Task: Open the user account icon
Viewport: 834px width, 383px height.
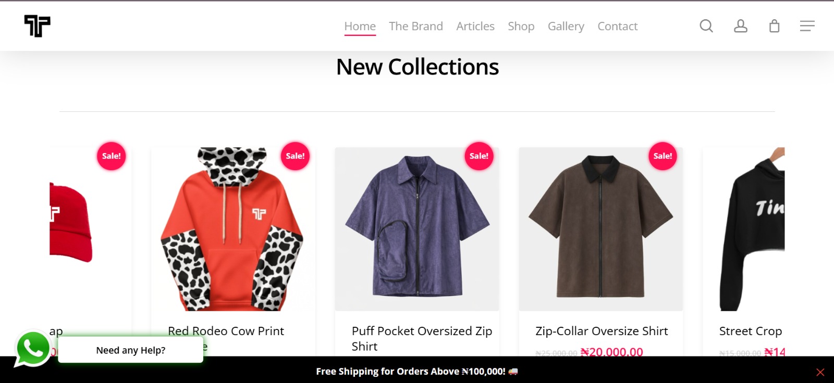Action: point(741,26)
